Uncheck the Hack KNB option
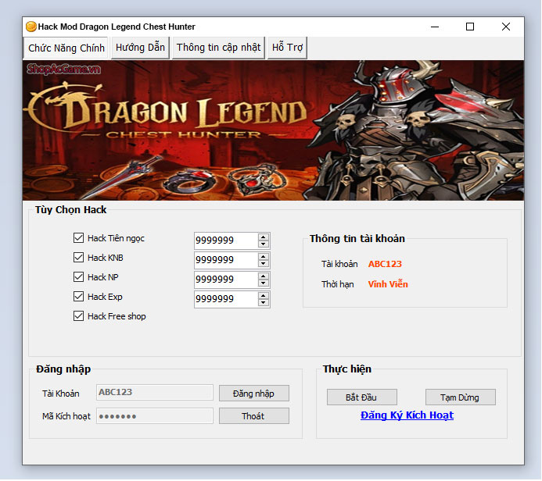The width and height of the screenshot is (542, 481). coord(78,258)
